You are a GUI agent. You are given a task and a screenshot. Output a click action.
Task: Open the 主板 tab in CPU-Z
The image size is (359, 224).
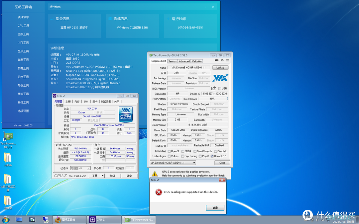[68, 102]
